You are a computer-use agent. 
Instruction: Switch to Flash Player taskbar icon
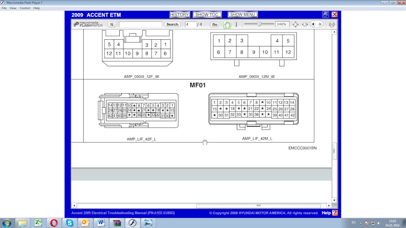pyautogui.click(x=132, y=223)
